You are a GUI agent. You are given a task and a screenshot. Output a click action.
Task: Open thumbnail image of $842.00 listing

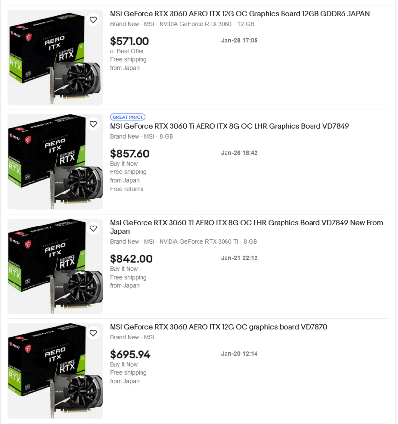click(x=55, y=266)
